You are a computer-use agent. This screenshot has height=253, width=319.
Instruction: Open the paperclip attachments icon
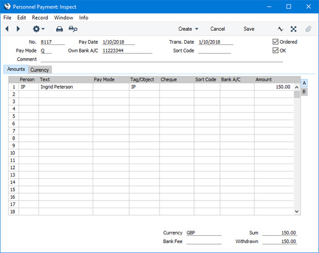pos(308,29)
